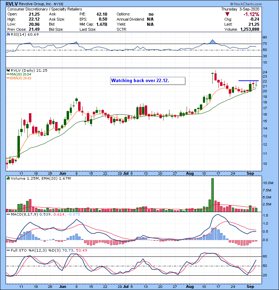
Task: Click the Options value no
Action: [x=151, y=14]
